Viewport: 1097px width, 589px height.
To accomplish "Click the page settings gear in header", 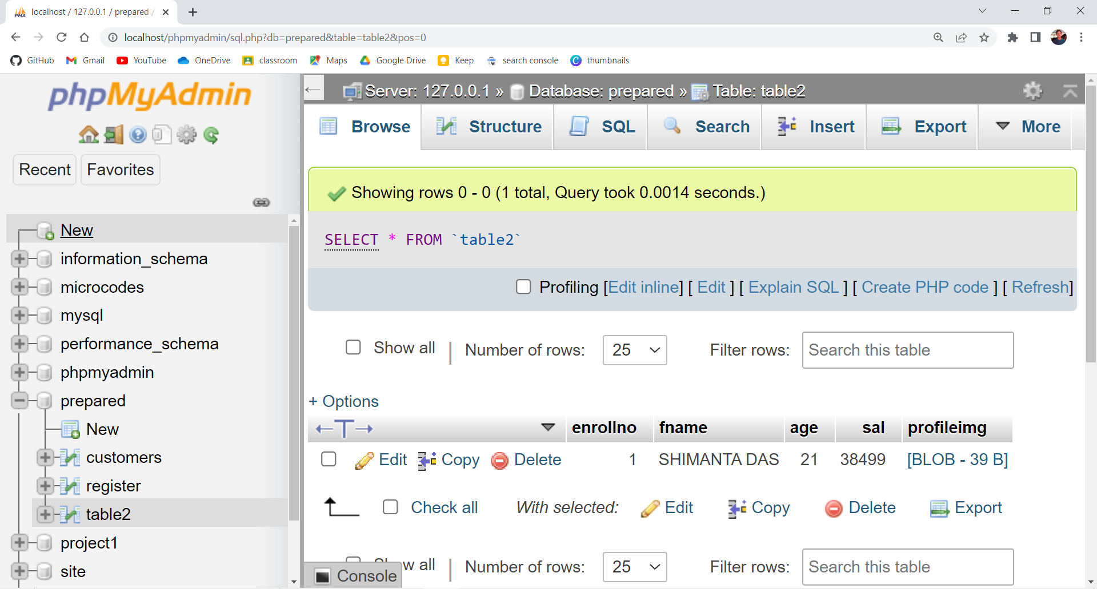I will point(1032,91).
